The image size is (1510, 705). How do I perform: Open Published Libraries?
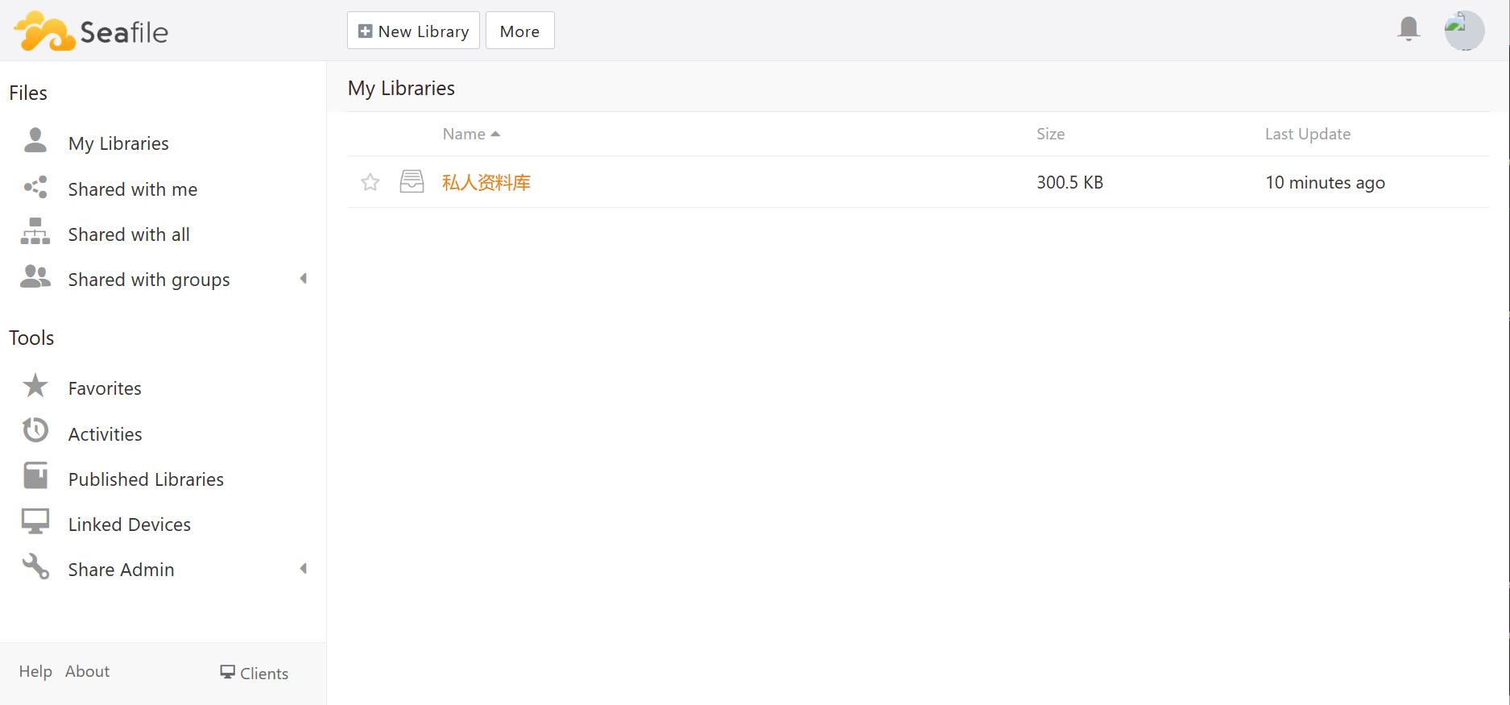146,479
